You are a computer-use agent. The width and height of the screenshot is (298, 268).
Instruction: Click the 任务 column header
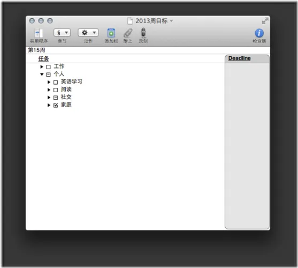tap(43, 58)
